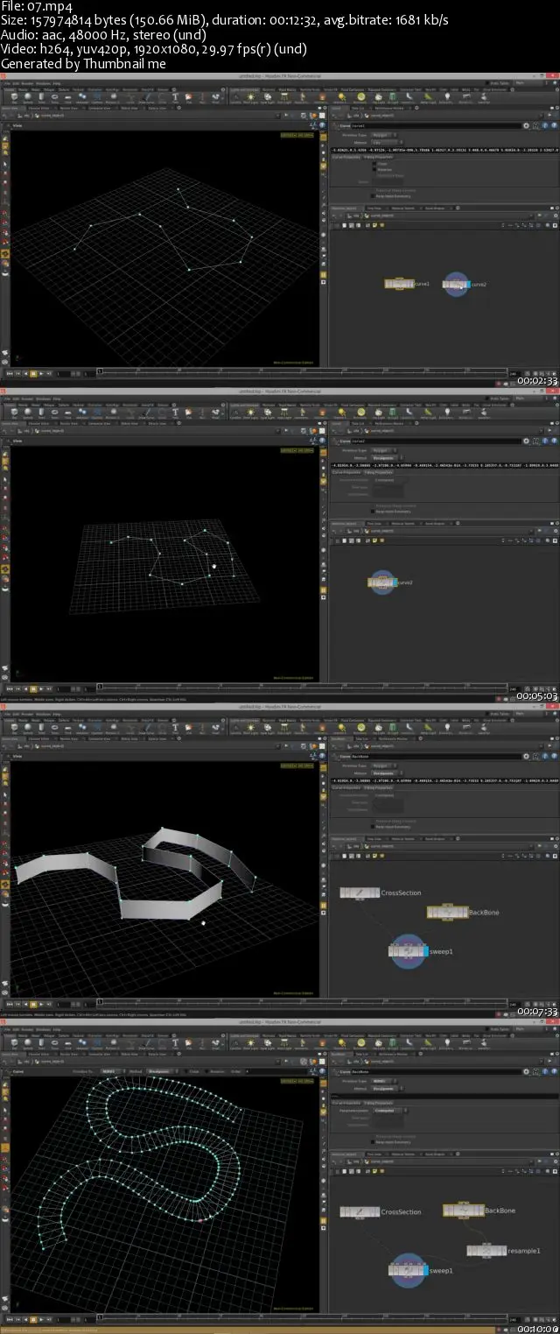Open Asset Browser tab in 00:07:33 frame
Image resolution: width=560 pixels, height=1334 pixels.
pos(435,838)
